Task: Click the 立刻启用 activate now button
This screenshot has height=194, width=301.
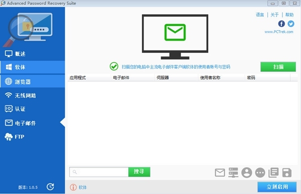Action: [277, 186]
